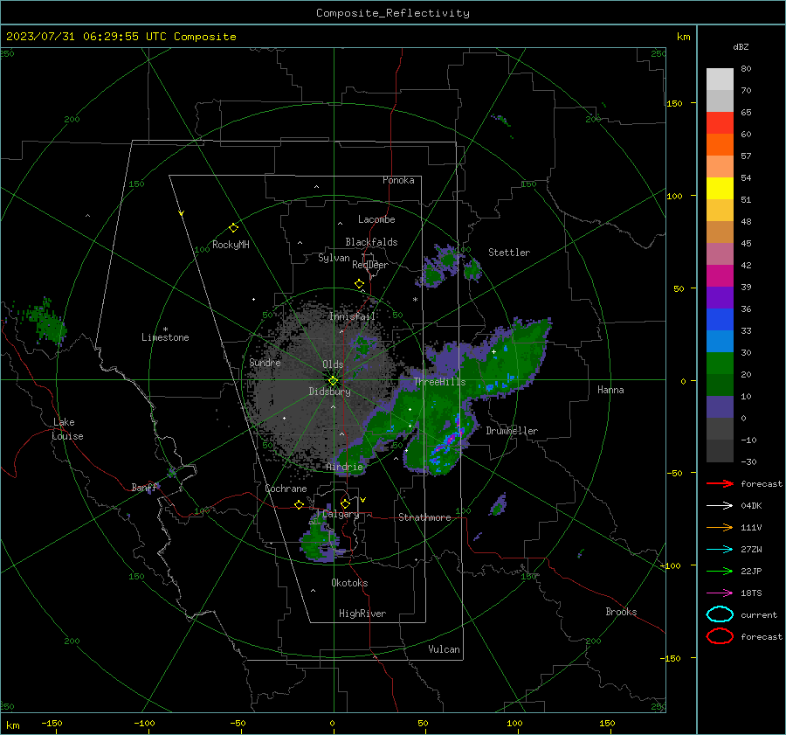Click the Sundre label
Viewport: 786px width, 735px height.
tap(265, 363)
